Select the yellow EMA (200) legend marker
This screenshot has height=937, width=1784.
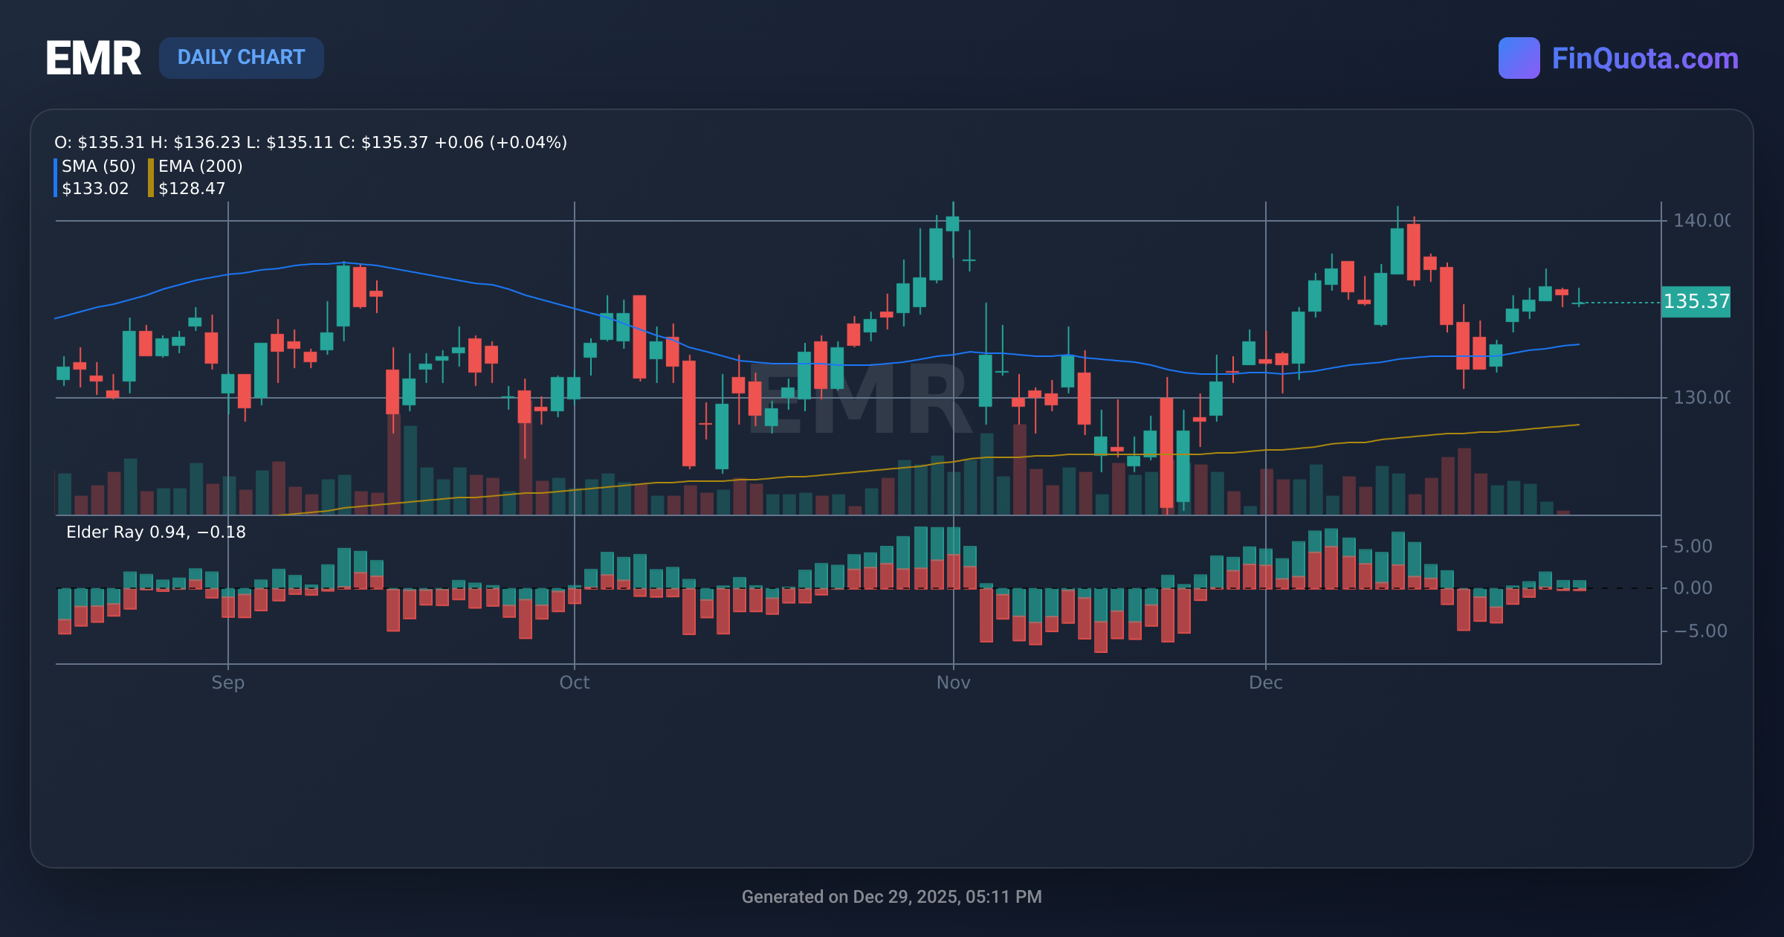point(151,177)
